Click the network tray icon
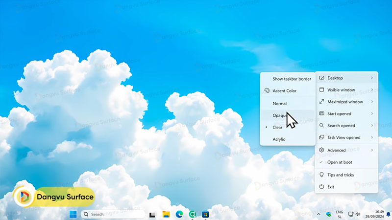This screenshot has height=220, width=392. [351, 214]
